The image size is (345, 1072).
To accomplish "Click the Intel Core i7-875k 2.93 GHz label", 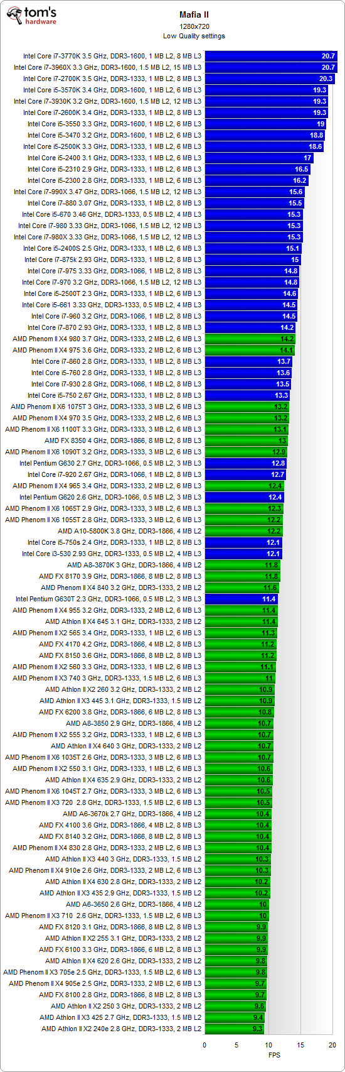I will (113, 260).
